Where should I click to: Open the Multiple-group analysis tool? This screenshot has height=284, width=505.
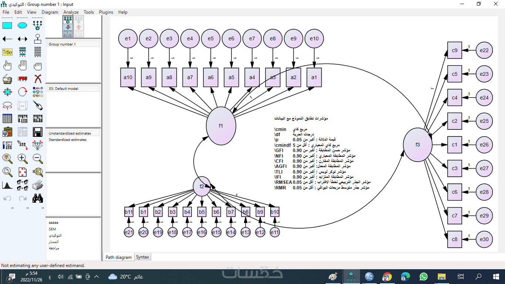point(23,185)
